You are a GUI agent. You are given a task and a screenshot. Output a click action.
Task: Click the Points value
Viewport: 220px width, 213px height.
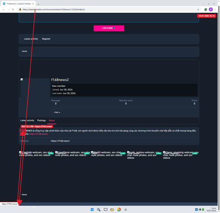click(194, 103)
